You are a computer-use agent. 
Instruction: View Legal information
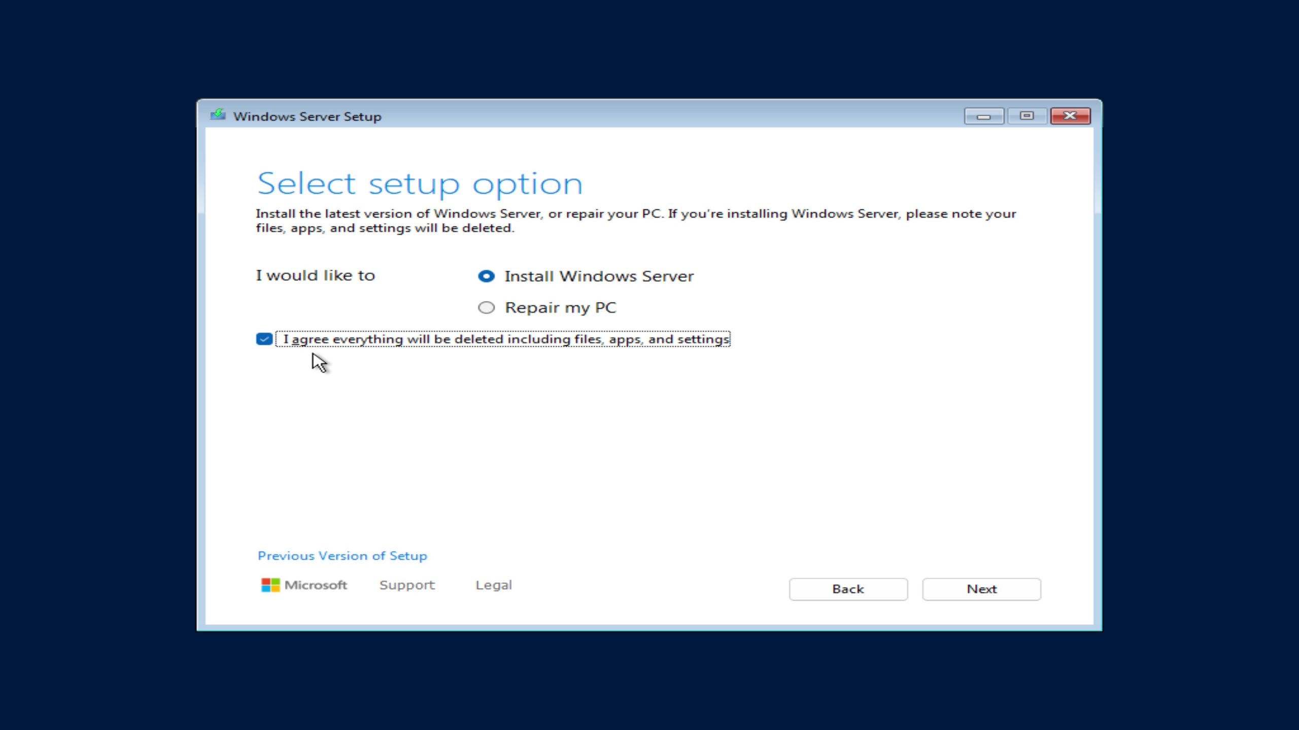tap(493, 585)
